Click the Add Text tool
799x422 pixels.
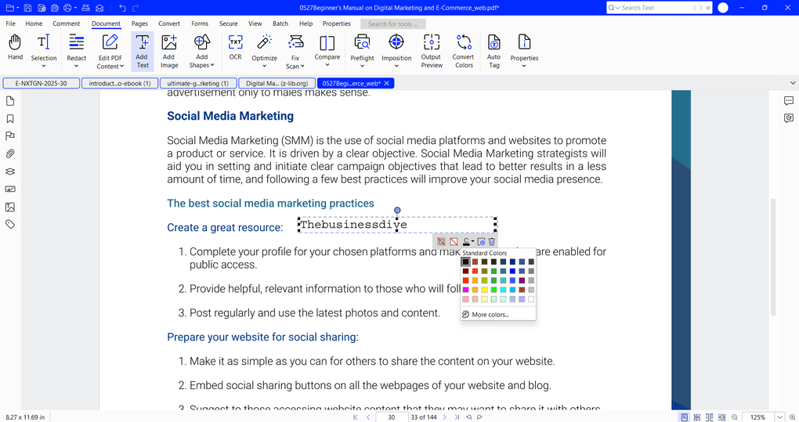142,52
